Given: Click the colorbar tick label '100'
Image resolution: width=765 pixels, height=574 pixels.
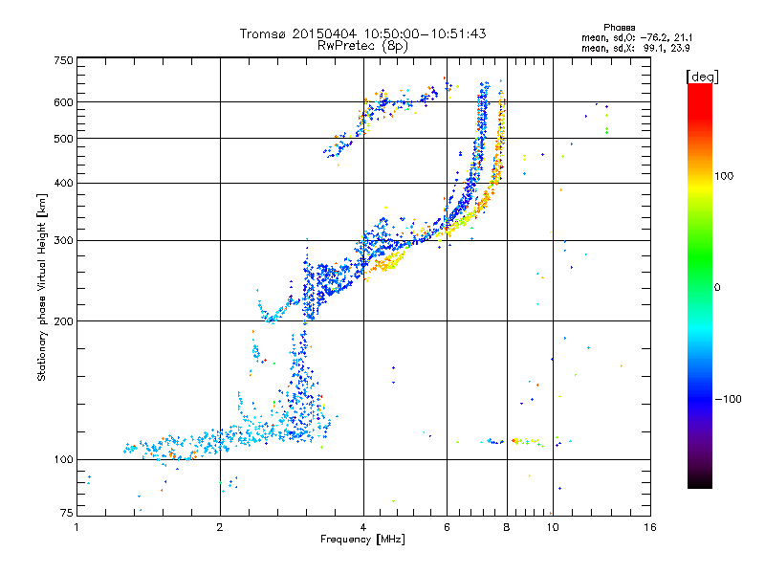Looking at the screenshot, I should [x=724, y=176].
